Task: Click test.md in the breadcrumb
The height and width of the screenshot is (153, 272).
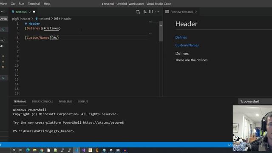Action: (x=44, y=19)
